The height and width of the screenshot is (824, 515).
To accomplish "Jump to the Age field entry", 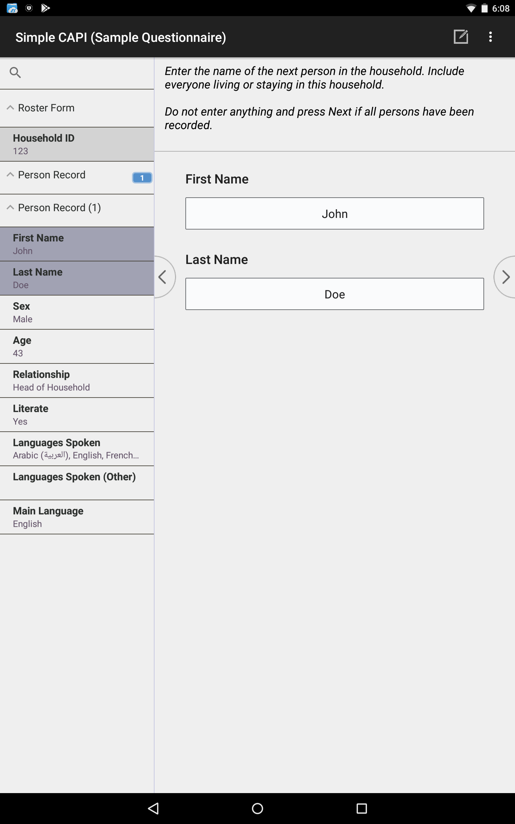I will [x=77, y=346].
